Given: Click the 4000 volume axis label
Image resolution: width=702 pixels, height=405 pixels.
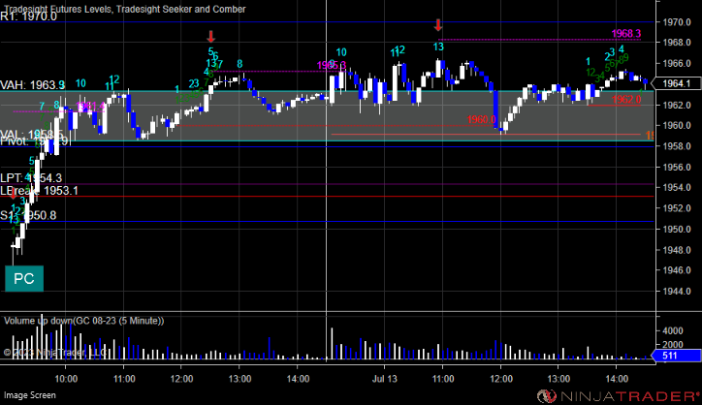Looking at the screenshot, I should pos(675,330).
